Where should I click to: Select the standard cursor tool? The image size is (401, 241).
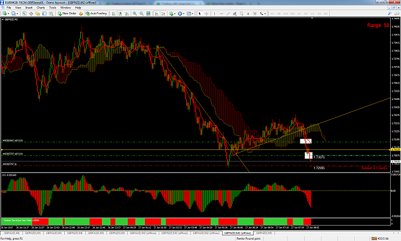point(200,13)
